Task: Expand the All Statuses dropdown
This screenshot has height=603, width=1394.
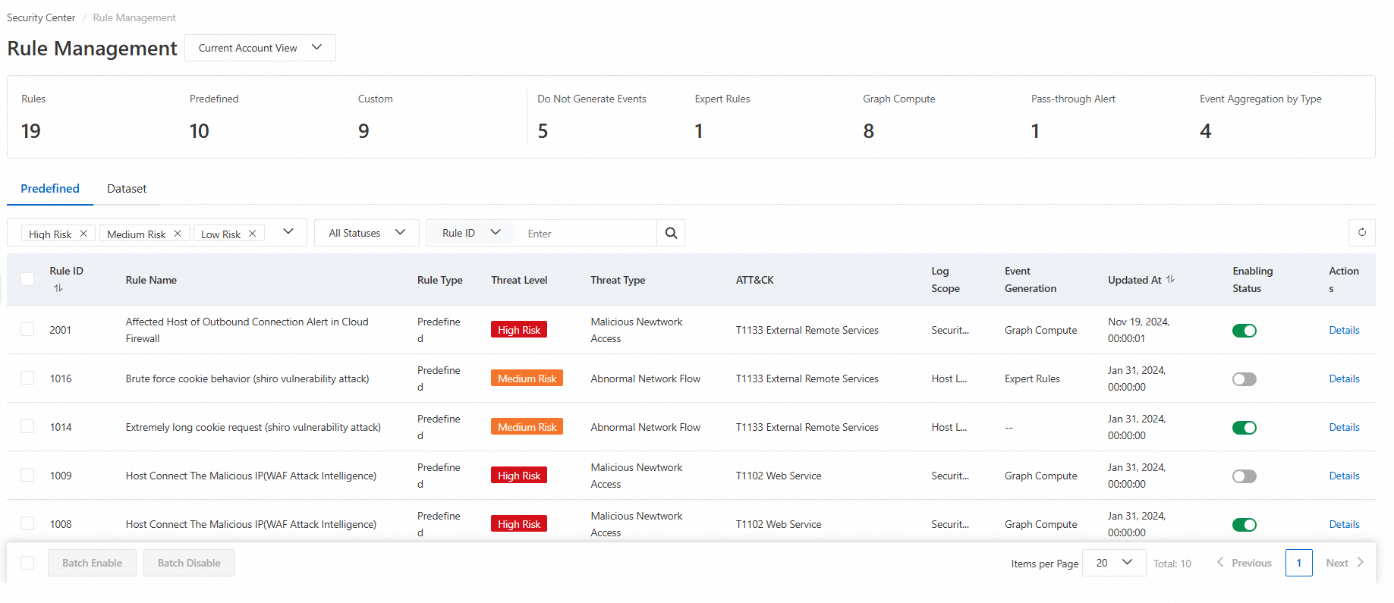Action: pyautogui.click(x=367, y=234)
